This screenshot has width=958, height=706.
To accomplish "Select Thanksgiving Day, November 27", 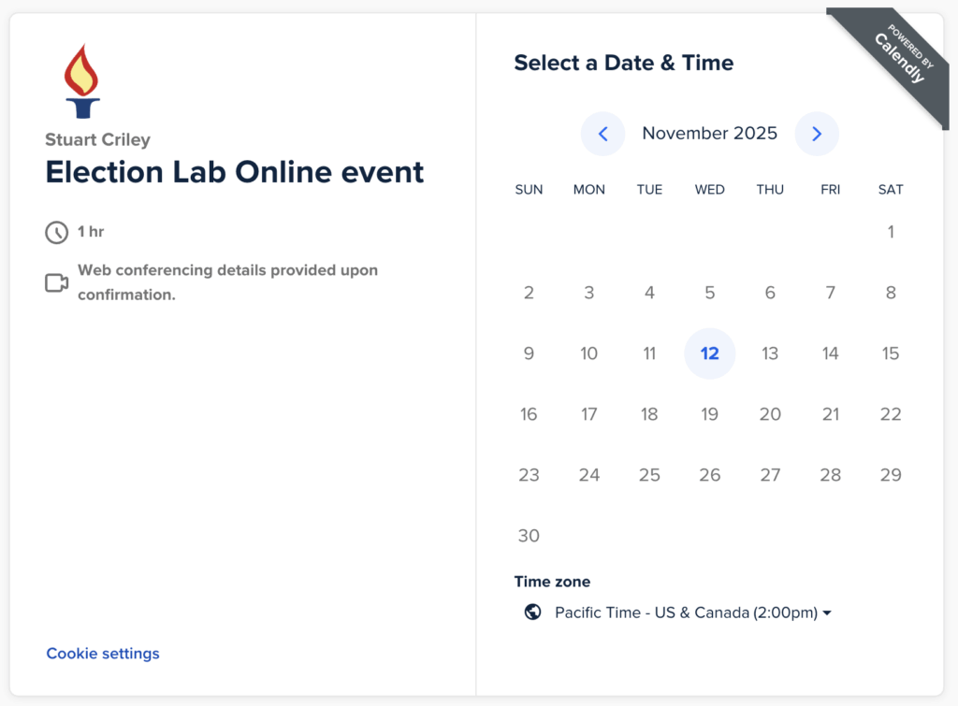I will coord(770,474).
